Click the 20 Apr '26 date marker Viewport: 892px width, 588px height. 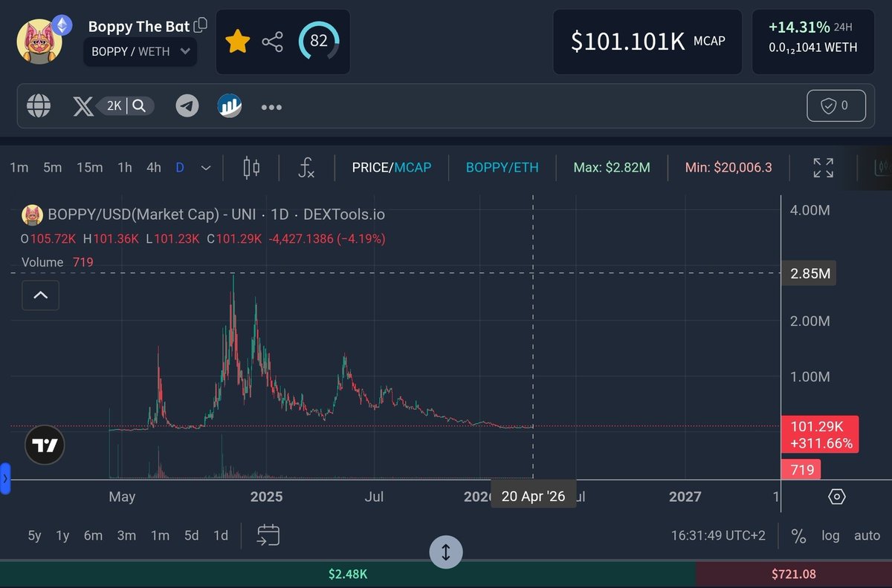(x=534, y=497)
